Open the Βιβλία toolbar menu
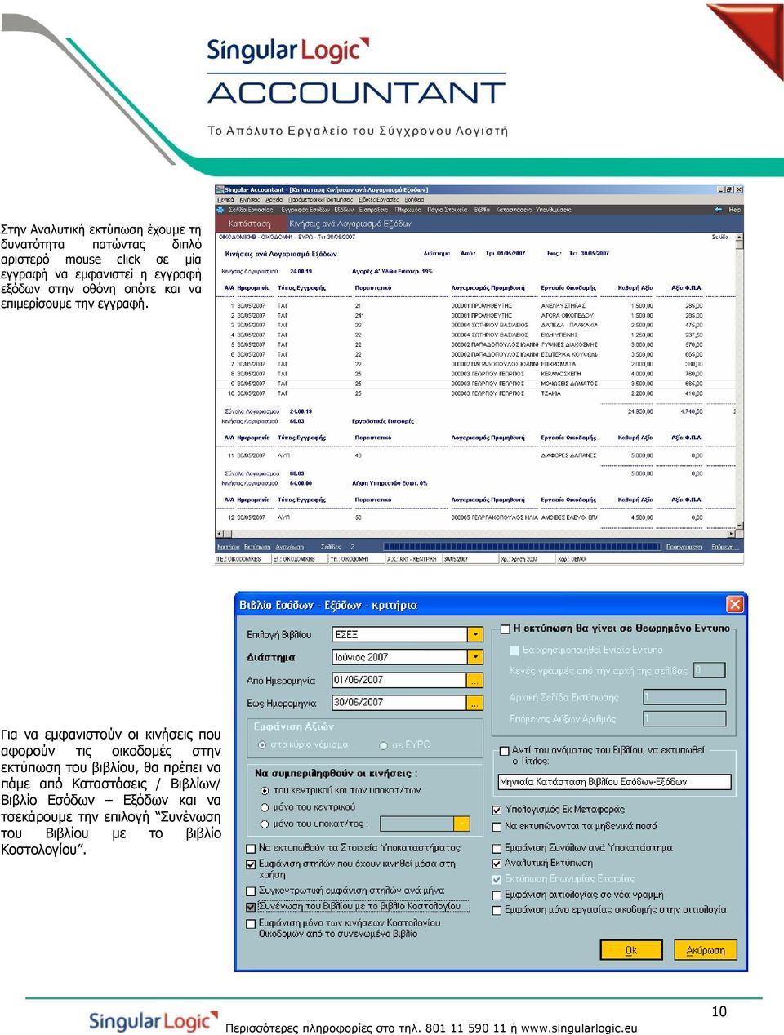Screen dimensions: 784x1035 pos(482,210)
